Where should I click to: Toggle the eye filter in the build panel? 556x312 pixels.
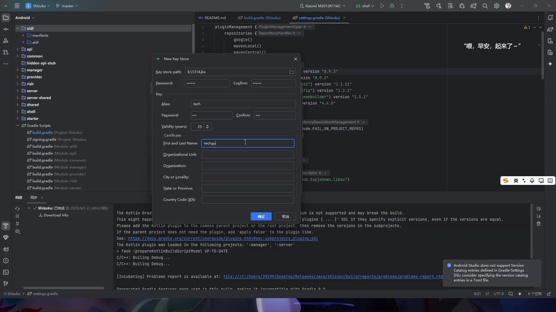click(17, 231)
